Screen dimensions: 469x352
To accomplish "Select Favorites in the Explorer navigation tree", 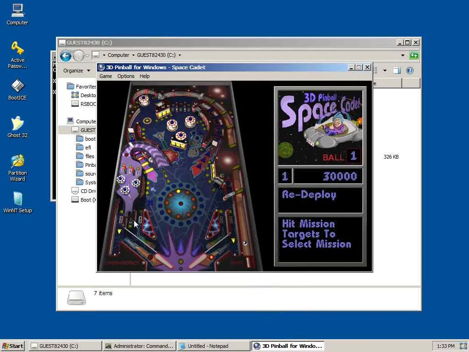I will point(82,87).
